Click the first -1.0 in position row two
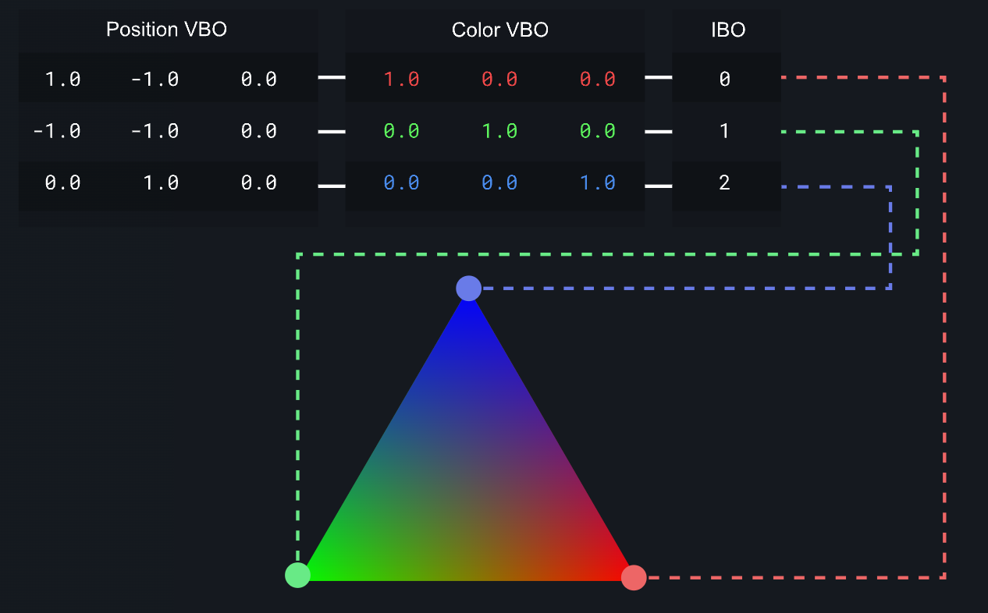This screenshot has height=613, width=988. (57, 131)
